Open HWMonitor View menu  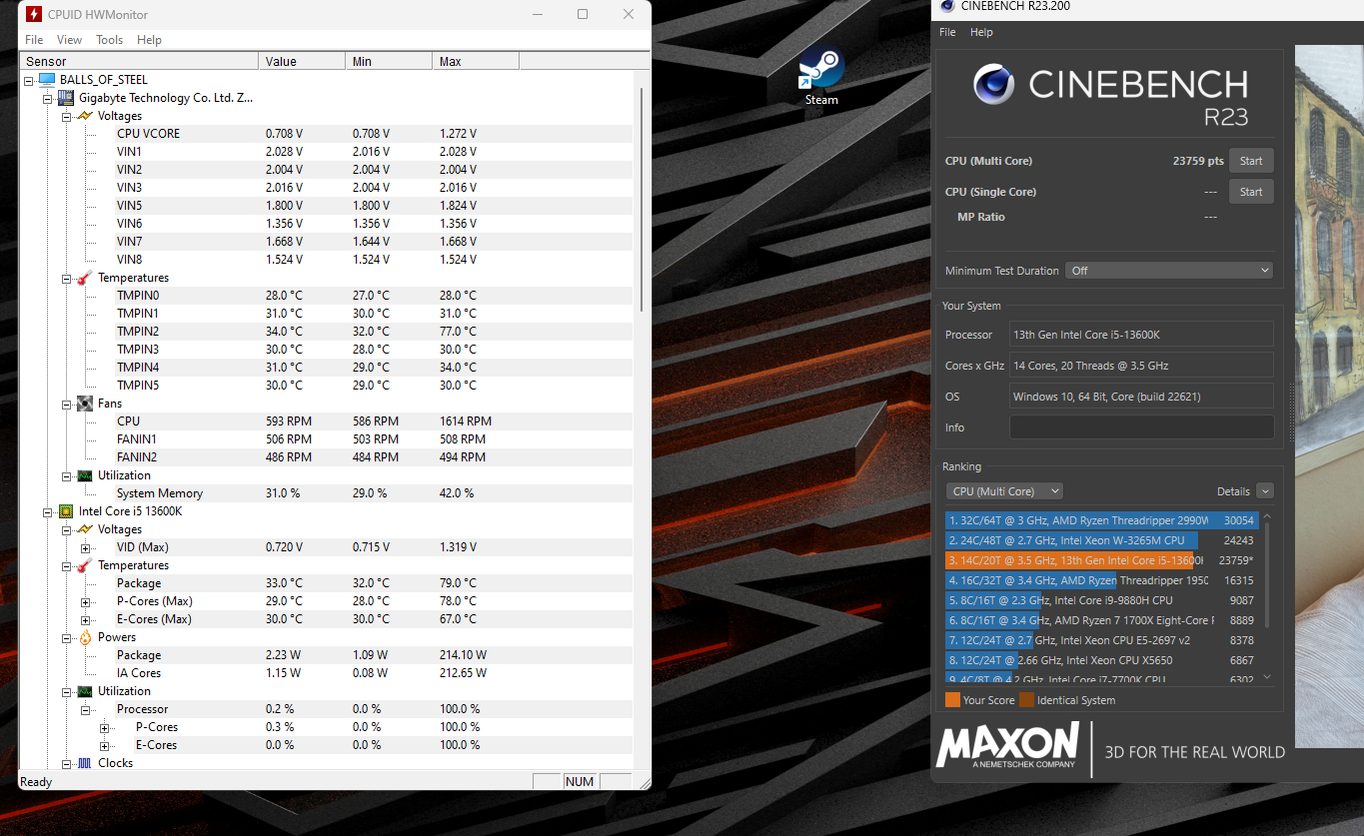[x=70, y=40]
